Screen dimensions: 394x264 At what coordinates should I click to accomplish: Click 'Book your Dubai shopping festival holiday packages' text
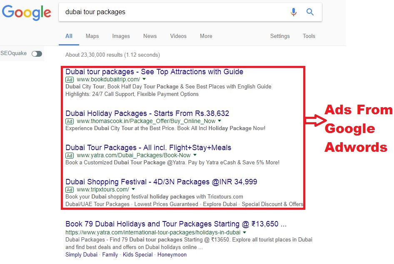pos(154,197)
